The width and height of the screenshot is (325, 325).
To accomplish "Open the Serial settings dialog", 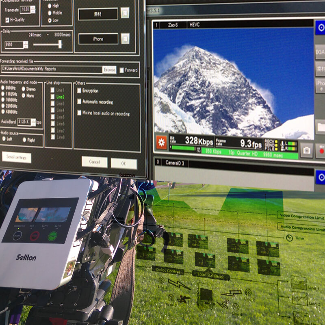I will (17, 157).
